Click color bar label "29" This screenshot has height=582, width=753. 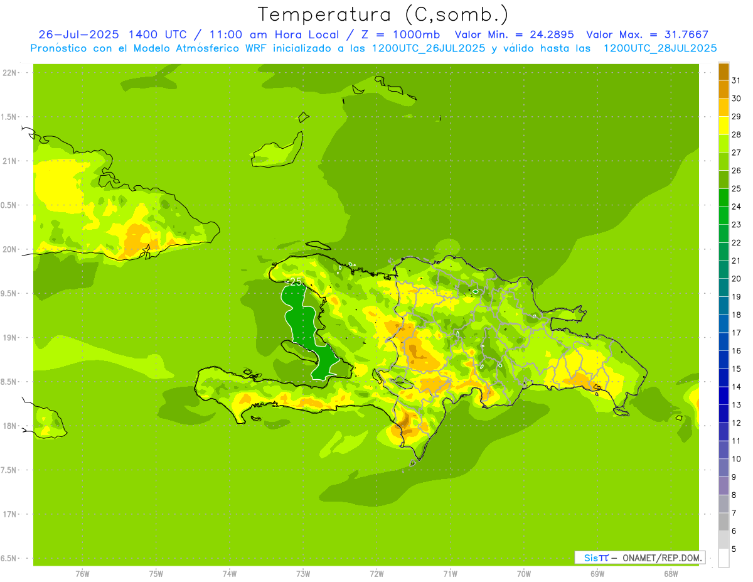(x=737, y=116)
